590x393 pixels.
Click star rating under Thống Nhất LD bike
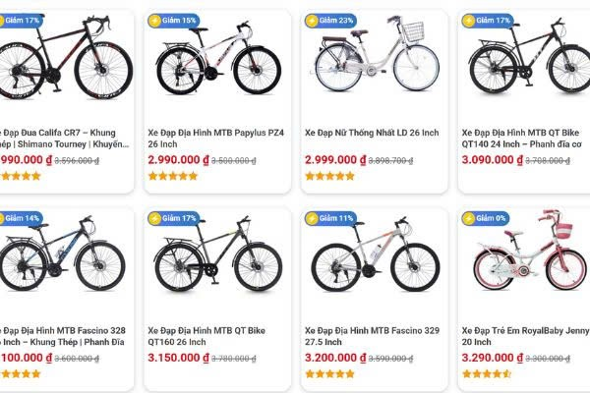329,177
